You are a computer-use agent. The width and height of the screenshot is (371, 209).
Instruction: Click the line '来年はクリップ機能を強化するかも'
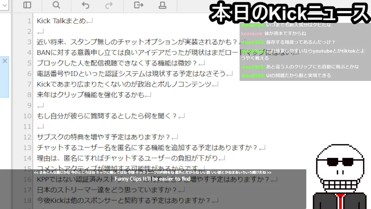(x=90, y=95)
